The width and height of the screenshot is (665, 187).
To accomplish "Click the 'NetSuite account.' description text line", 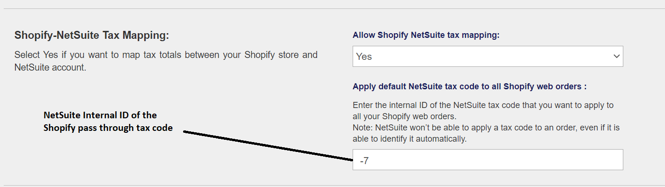I will click(50, 67).
